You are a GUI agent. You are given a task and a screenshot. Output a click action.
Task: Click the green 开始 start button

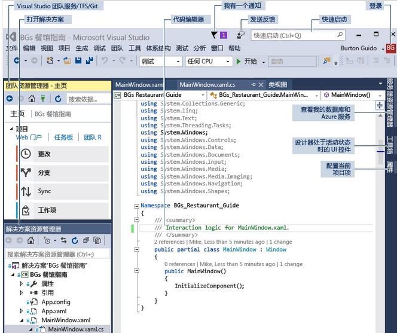click(x=246, y=62)
